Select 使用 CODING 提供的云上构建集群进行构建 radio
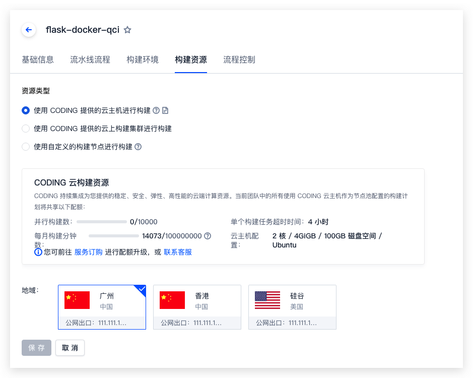473x378 pixels. [26, 129]
